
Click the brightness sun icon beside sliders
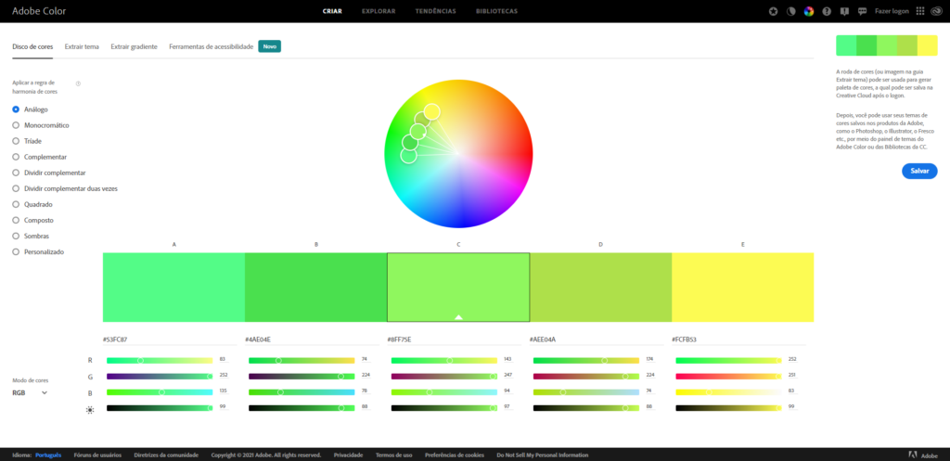(90, 410)
